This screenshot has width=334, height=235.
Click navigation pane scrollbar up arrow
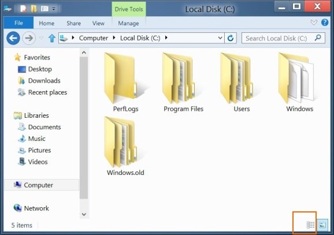[84, 53]
